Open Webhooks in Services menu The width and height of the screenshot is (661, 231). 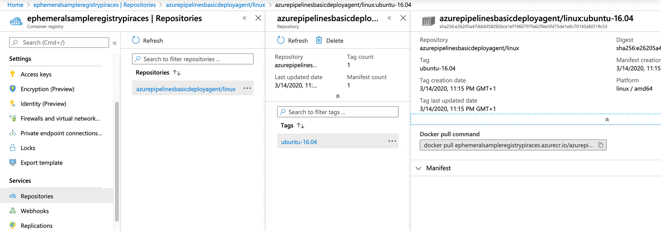(x=34, y=211)
